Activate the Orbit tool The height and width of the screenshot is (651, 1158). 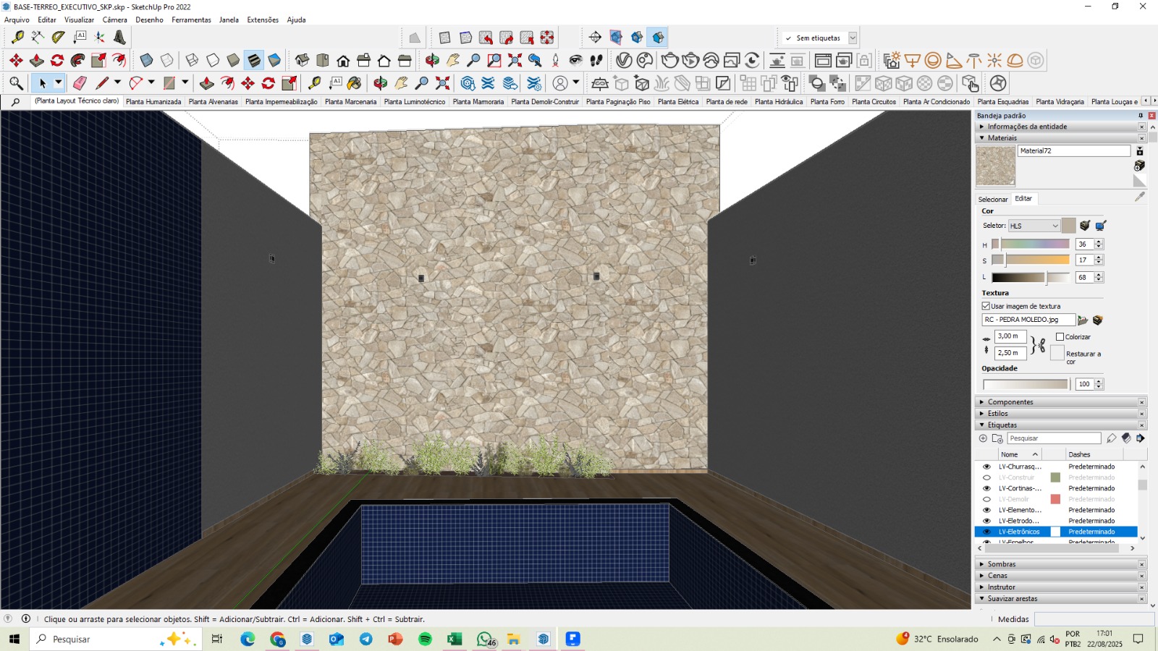(x=380, y=83)
